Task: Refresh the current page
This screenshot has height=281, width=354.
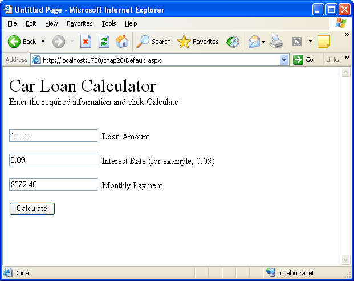Action: (x=104, y=42)
